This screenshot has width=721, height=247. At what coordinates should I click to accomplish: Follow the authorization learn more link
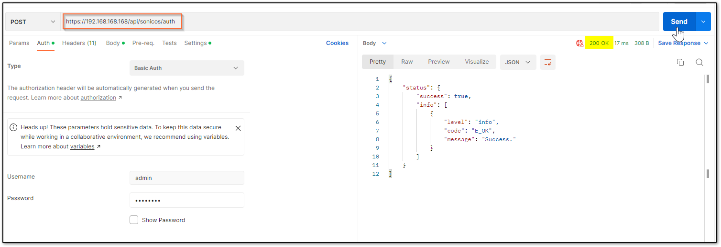[98, 98]
